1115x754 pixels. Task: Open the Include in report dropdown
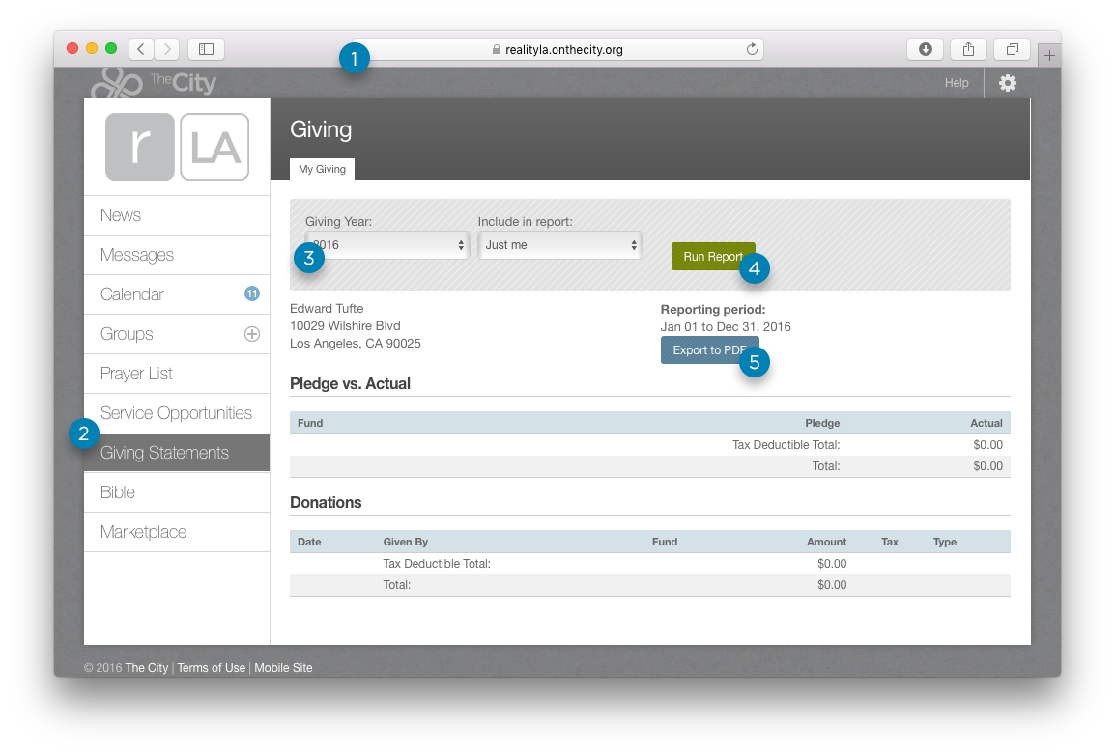pos(560,245)
